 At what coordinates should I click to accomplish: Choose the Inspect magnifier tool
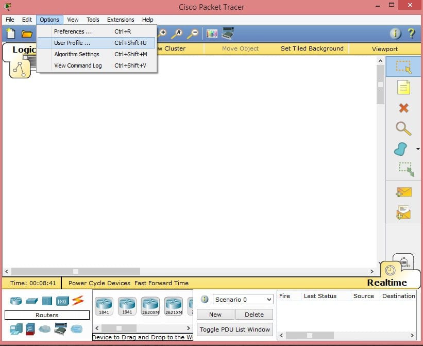(x=403, y=128)
